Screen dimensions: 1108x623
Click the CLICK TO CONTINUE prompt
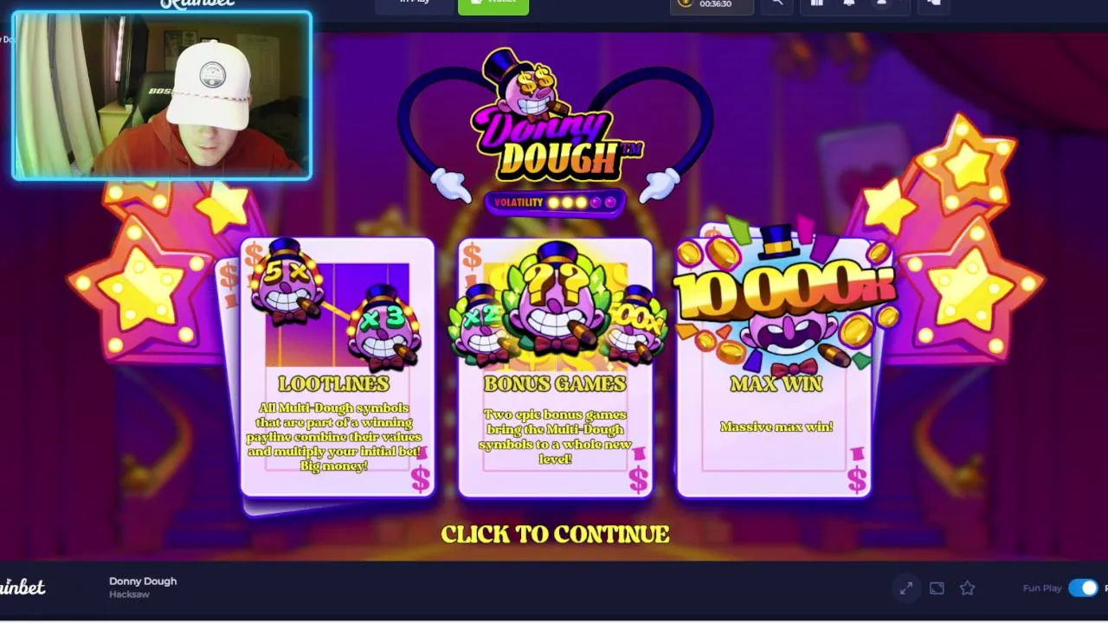tap(555, 534)
